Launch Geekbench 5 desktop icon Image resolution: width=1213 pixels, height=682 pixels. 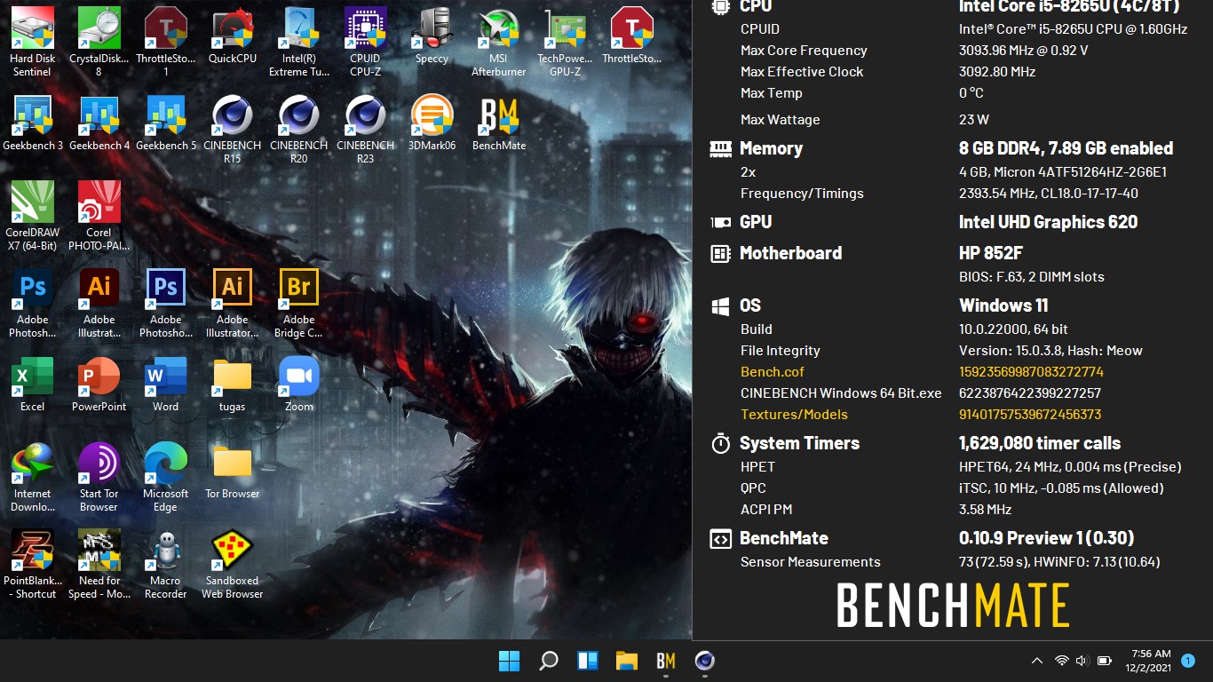coord(166,123)
